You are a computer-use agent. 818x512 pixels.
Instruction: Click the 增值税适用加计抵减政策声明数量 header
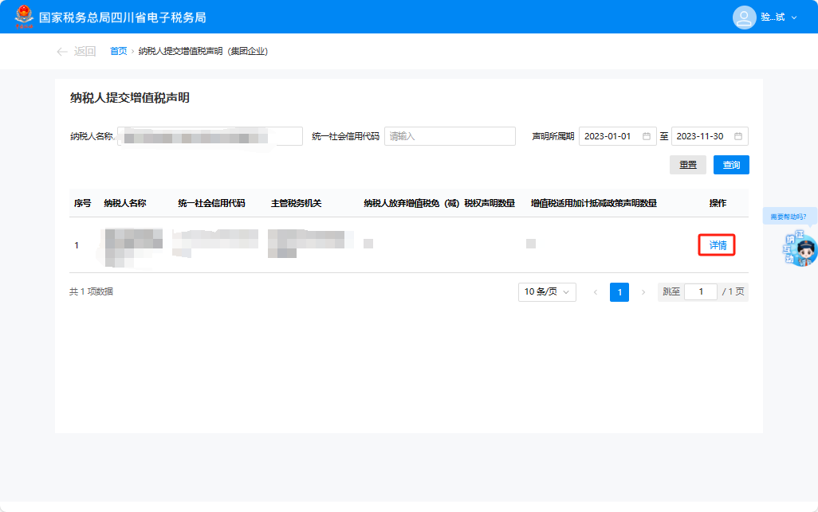tap(594, 203)
